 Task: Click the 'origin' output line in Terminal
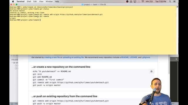[x=13, y=18]
